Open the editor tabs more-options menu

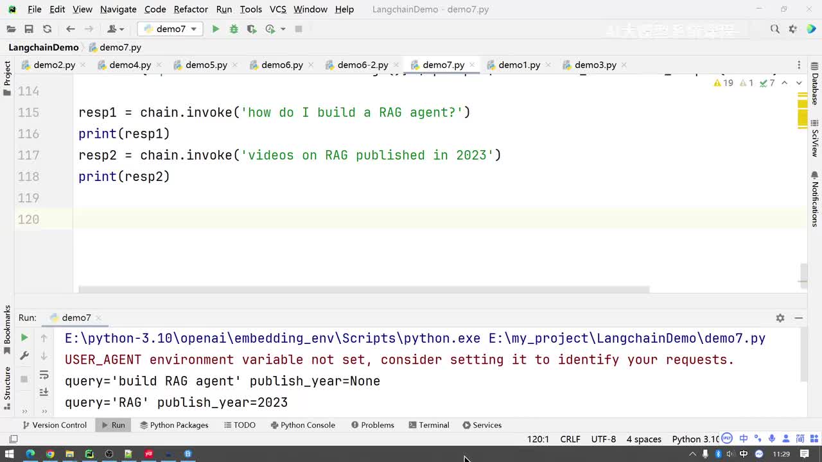pyautogui.click(x=799, y=65)
